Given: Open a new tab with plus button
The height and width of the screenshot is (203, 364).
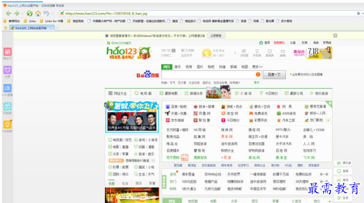Looking at the screenshot, I should tap(57, 28).
